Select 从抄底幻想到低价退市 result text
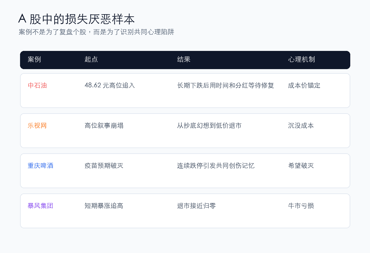This screenshot has width=370, height=253. (209, 126)
